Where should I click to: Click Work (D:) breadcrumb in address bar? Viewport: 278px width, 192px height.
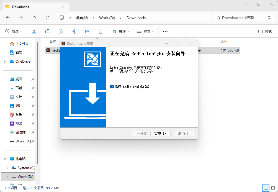(107, 18)
